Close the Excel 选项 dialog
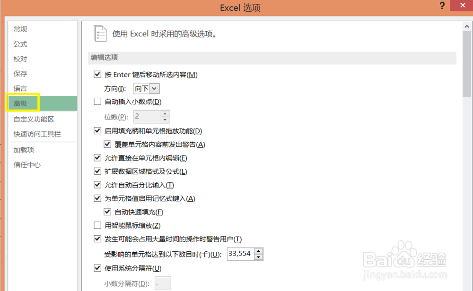 click(x=463, y=6)
